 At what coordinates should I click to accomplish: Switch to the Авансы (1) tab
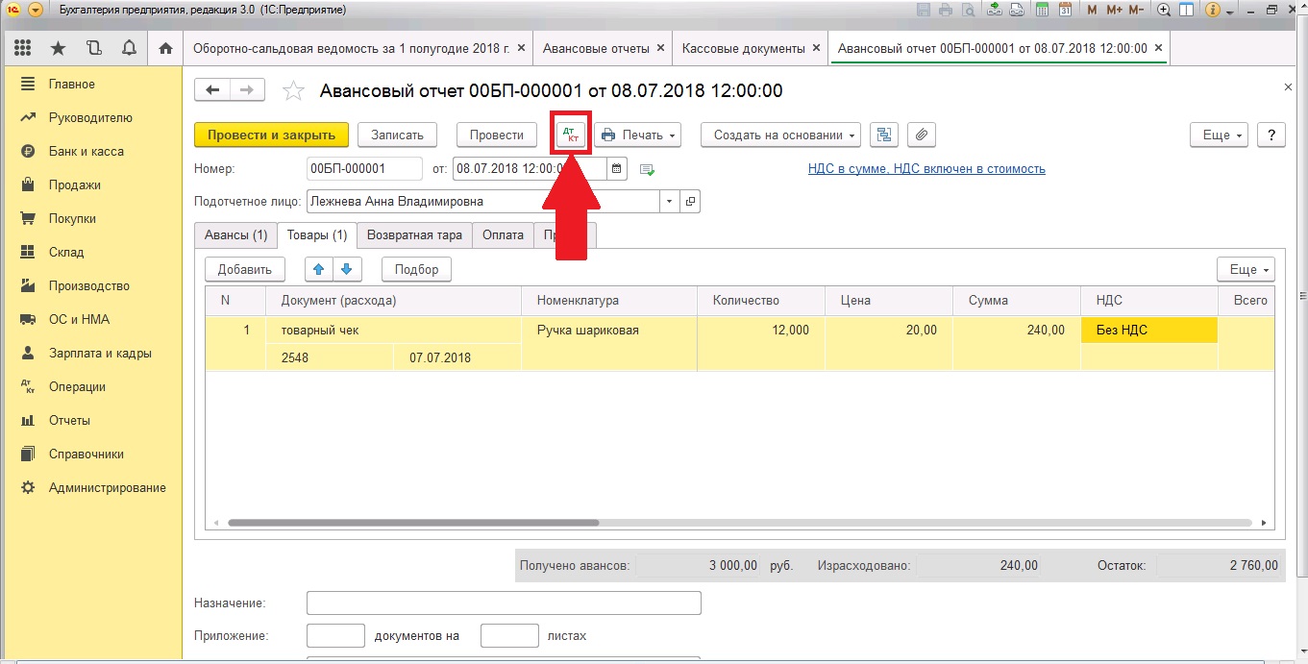(235, 235)
